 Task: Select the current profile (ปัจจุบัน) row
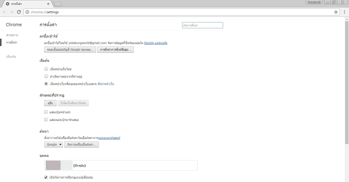pyautogui.click(x=121, y=165)
